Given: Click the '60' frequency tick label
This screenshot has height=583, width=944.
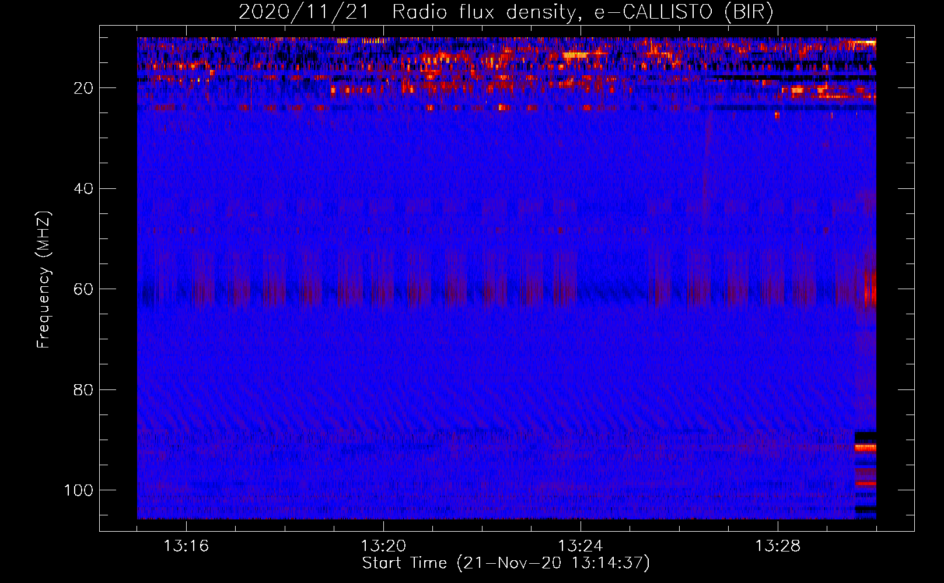Looking at the screenshot, I should 83,289.
